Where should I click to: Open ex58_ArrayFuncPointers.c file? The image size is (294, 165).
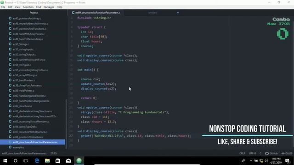coord(27,85)
